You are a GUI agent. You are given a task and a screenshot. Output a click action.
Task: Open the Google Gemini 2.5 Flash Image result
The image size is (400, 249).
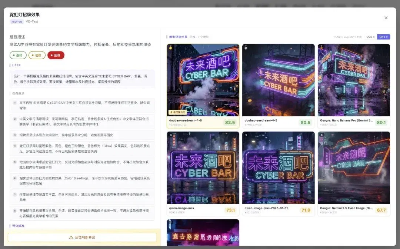(x=354, y=167)
